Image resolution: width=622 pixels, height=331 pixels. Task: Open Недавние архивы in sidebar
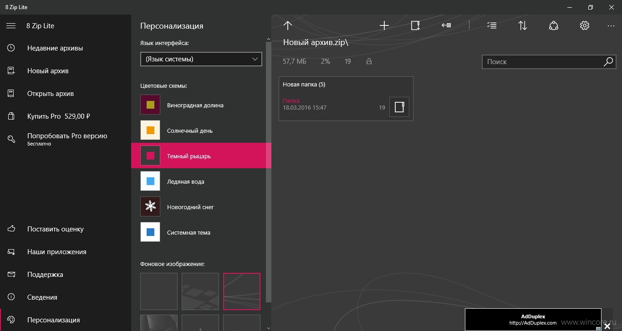tap(66, 48)
